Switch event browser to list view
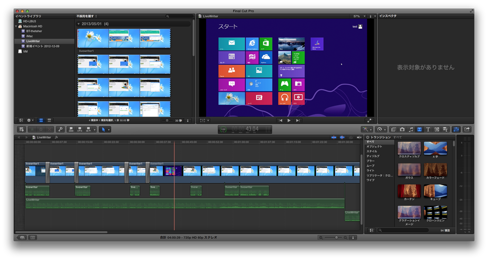The height and width of the screenshot is (260, 488). [49, 120]
